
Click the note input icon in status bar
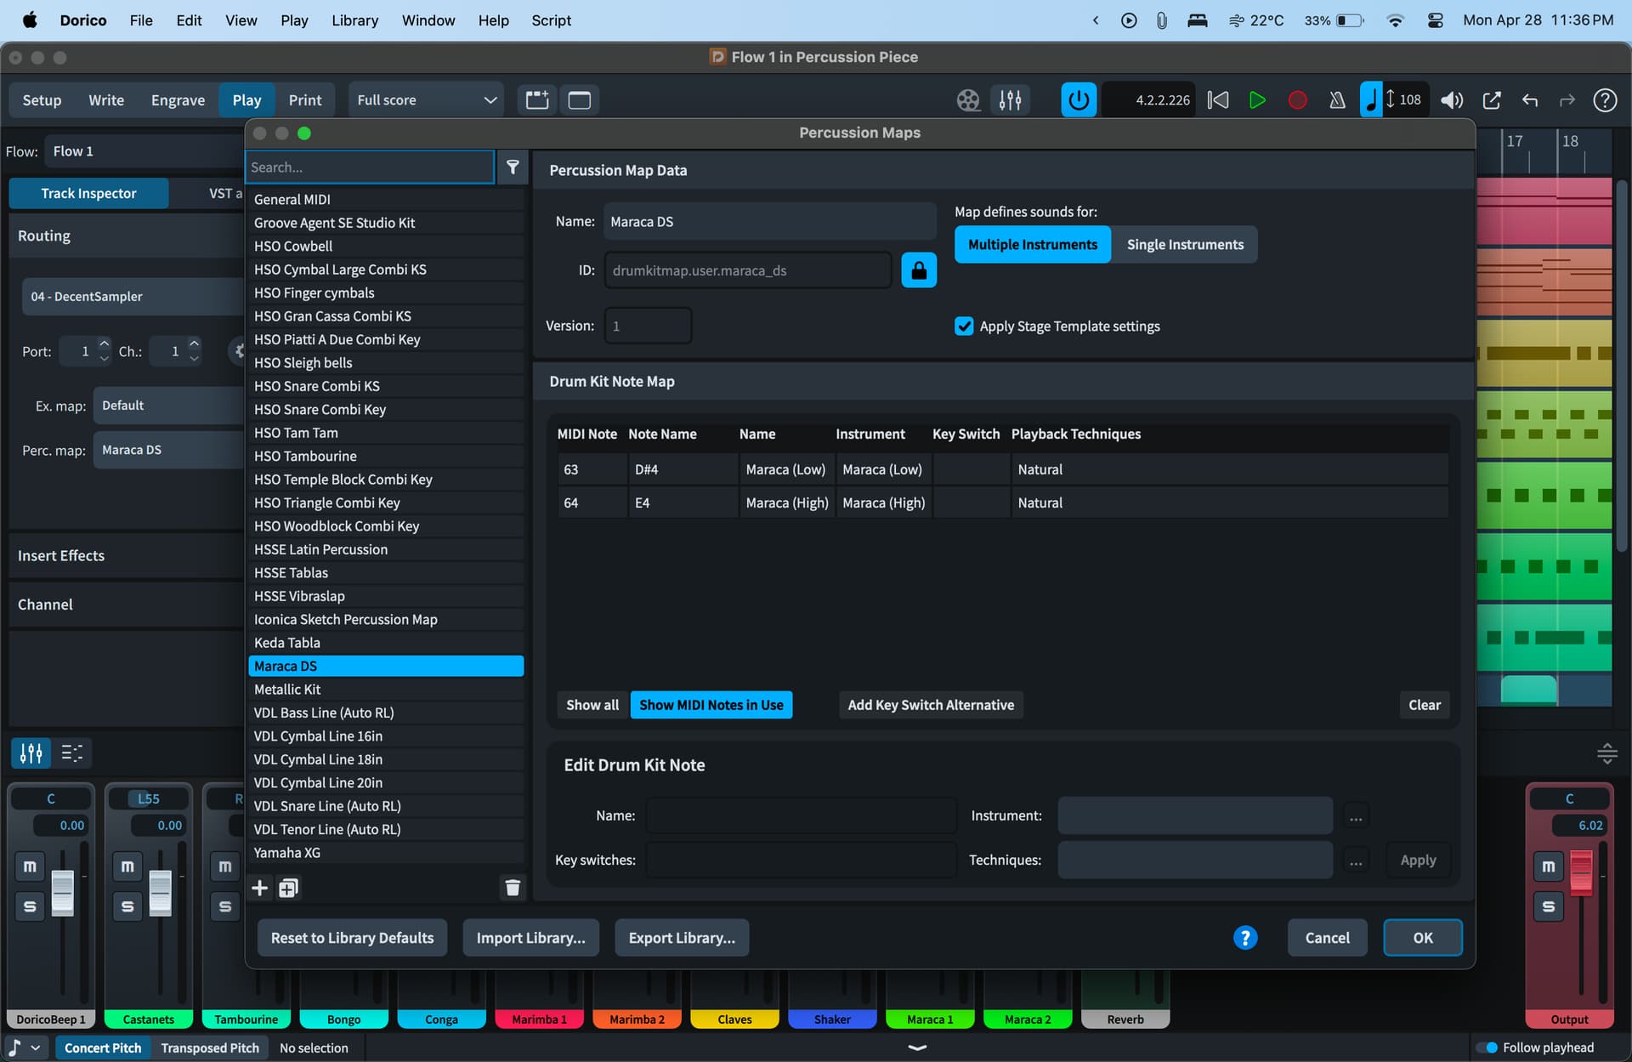tap(15, 1048)
